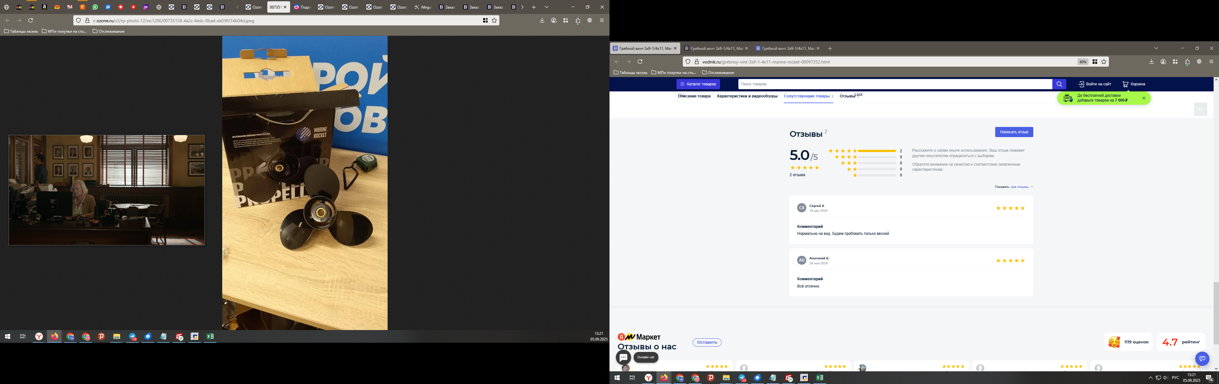Dismiss the free delivery green banner
Viewport: 1219px width, 384px height.
pyautogui.click(x=1144, y=98)
